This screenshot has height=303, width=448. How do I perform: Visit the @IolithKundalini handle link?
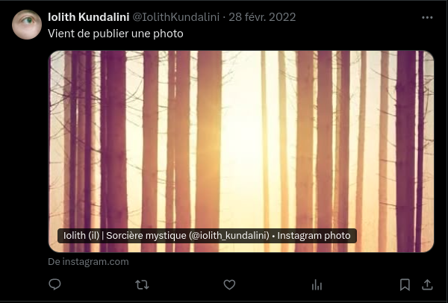[176, 17]
